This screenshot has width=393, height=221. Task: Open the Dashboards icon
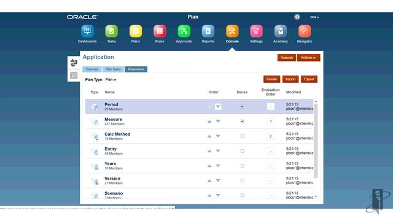point(87,31)
